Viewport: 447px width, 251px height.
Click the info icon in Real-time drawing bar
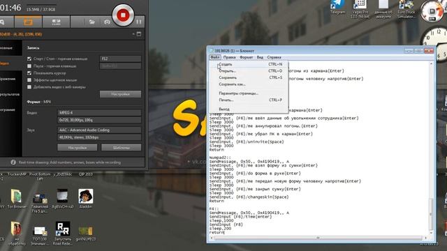(13, 162)
